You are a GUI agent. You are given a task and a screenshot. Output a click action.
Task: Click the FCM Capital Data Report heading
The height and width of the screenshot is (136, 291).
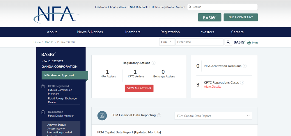point(129,132)
